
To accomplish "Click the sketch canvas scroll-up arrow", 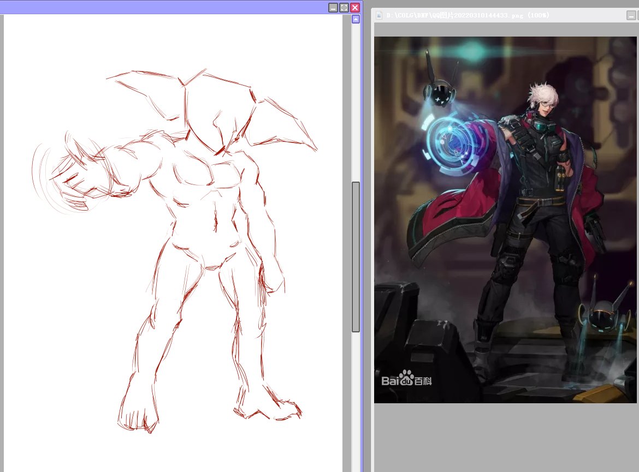I will 356,19.
